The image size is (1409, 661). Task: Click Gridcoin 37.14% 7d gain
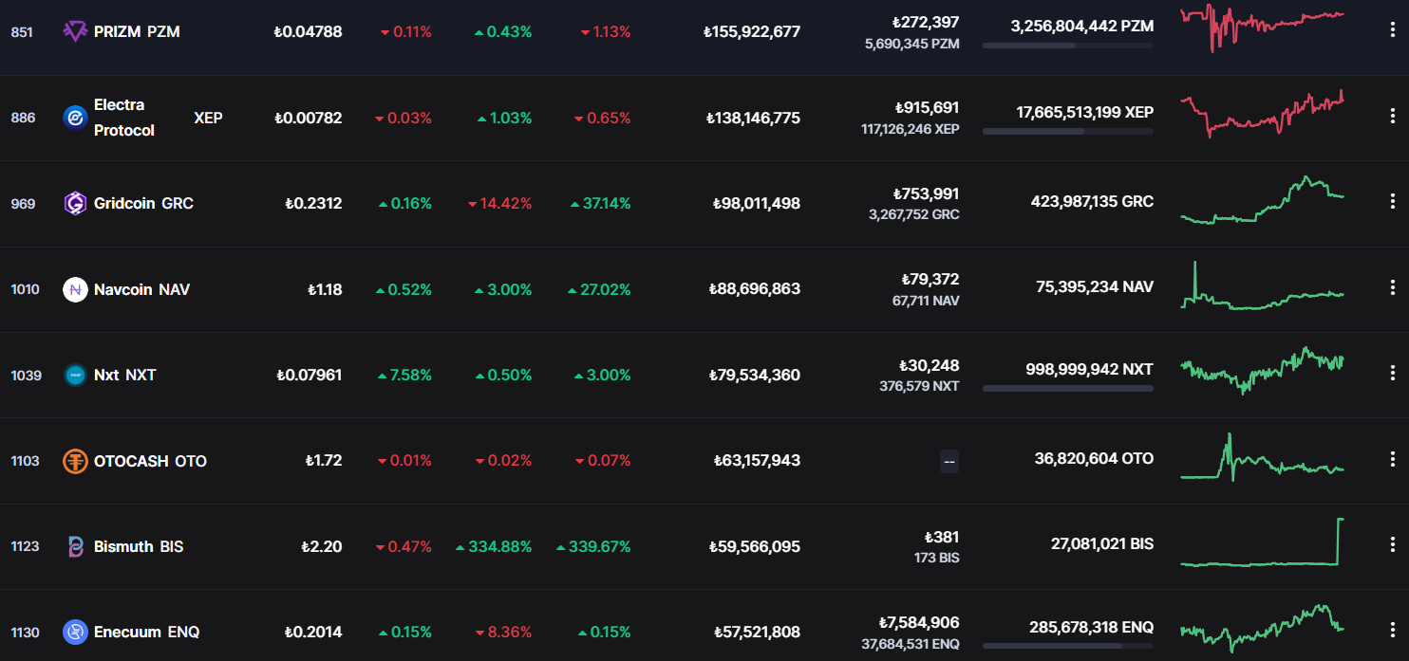point(600,203)
